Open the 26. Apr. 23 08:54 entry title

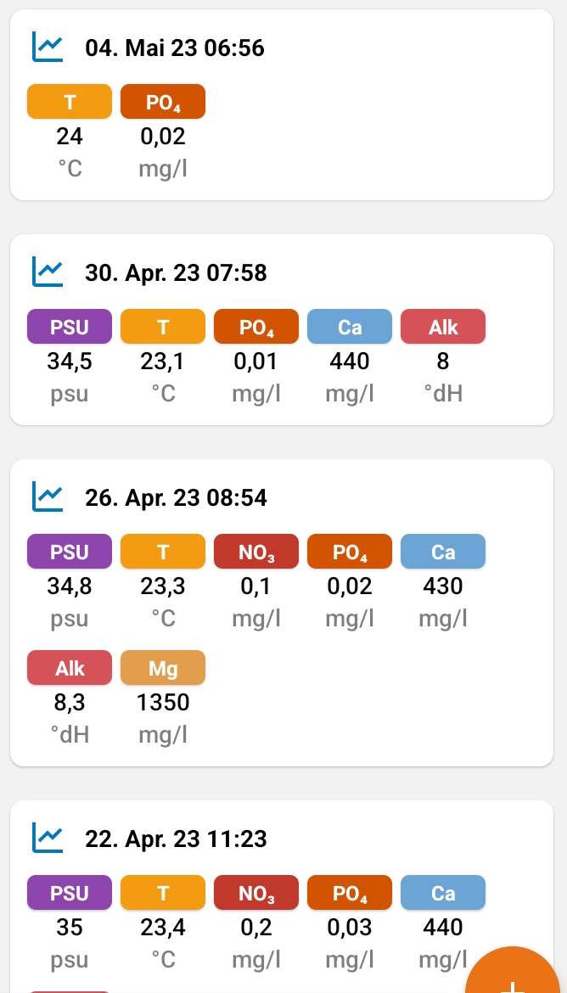(x=176, y=496)
